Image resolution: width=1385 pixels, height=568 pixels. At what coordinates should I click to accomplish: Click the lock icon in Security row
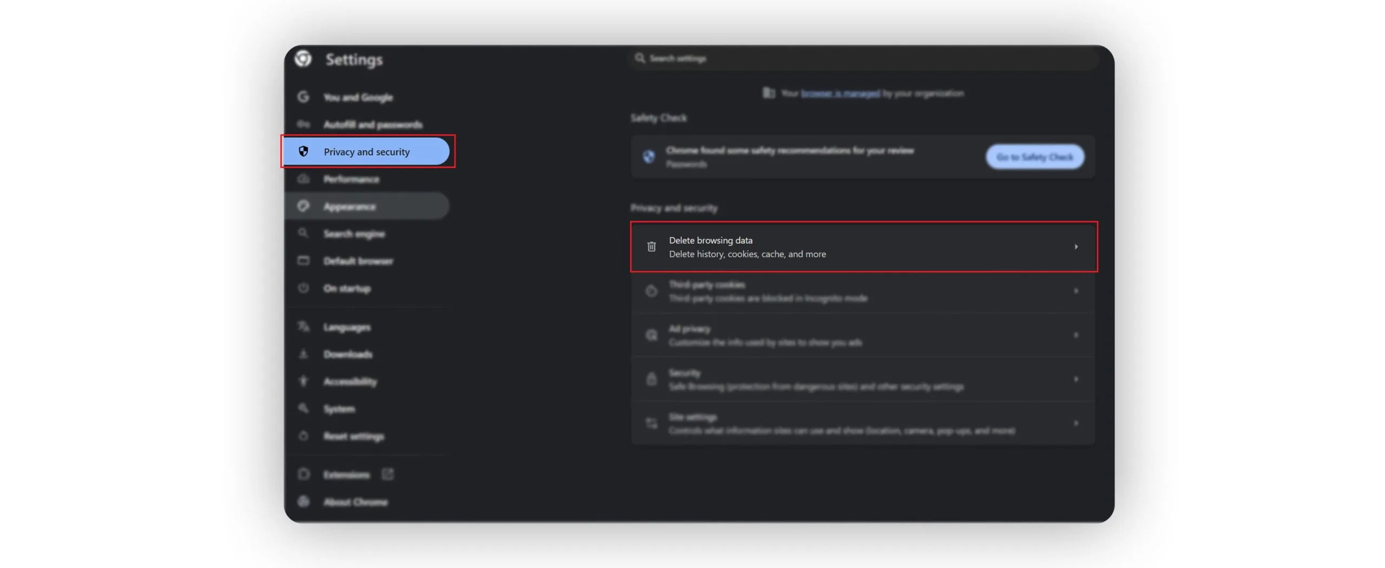click(651, 379)
